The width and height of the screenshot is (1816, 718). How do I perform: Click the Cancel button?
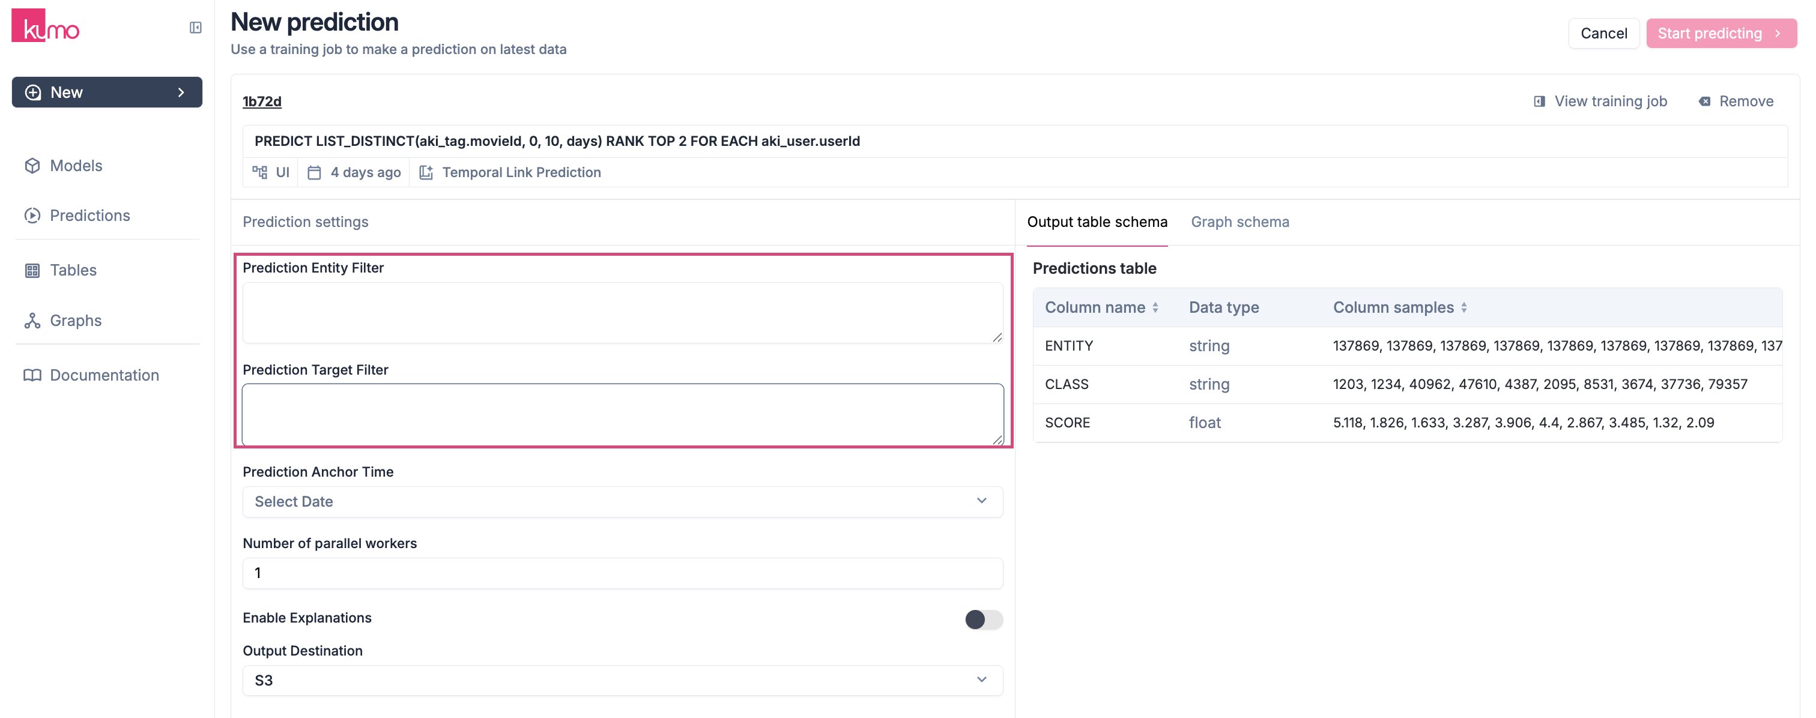click(x=1603, y=33)
